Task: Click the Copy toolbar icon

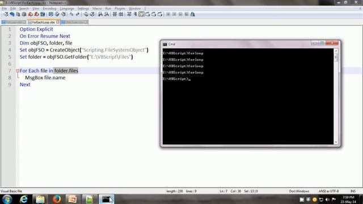Action: (x=57, y=14)
